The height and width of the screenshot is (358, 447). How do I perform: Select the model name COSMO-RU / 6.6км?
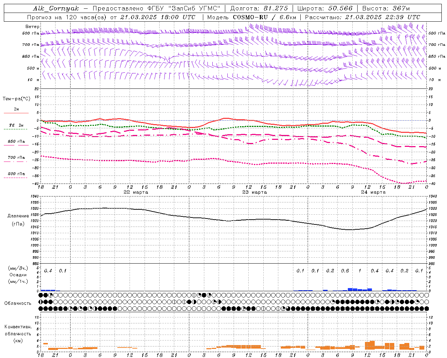[x=264, y=17]
